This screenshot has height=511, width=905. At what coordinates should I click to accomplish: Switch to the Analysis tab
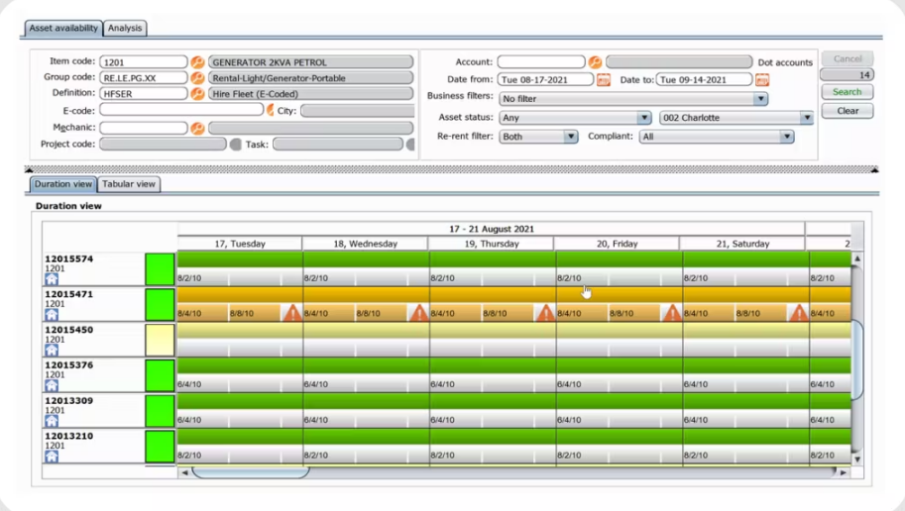click(125, 29)
